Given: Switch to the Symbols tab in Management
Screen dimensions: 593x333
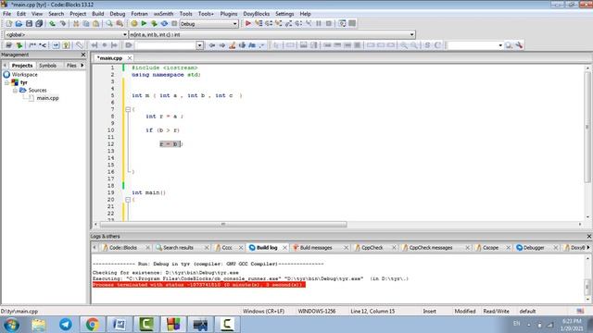Looking at the screenshot, I should tap(47, 66).
